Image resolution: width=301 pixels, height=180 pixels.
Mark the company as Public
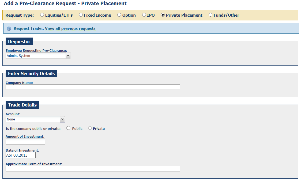click(68, 128)
